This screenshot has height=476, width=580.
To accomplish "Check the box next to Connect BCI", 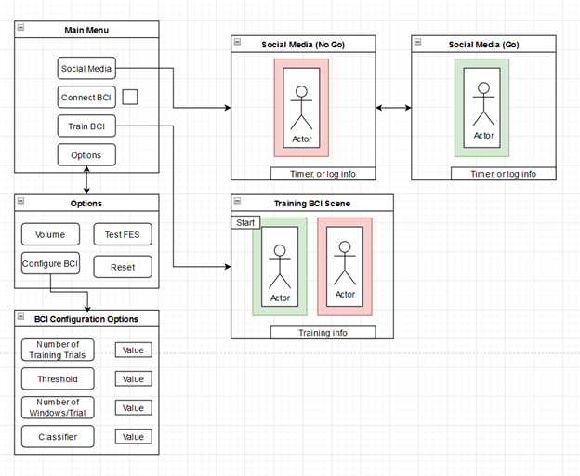I will tap(130, 97).
